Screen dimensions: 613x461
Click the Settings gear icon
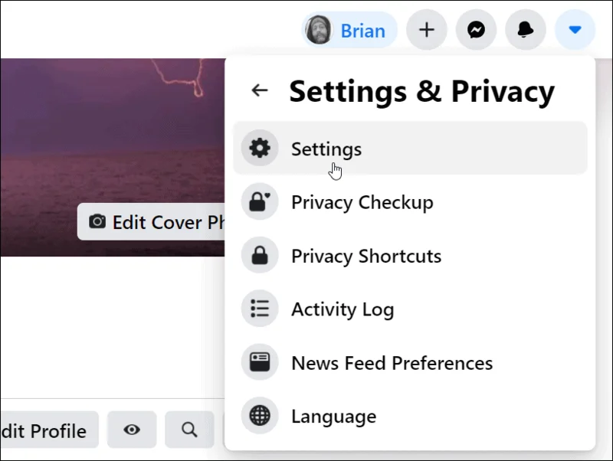260,148
